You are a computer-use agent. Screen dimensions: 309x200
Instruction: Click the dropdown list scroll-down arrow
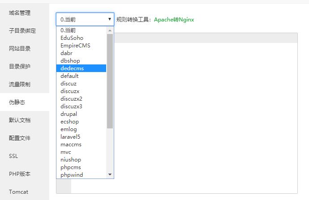(110, 174)
